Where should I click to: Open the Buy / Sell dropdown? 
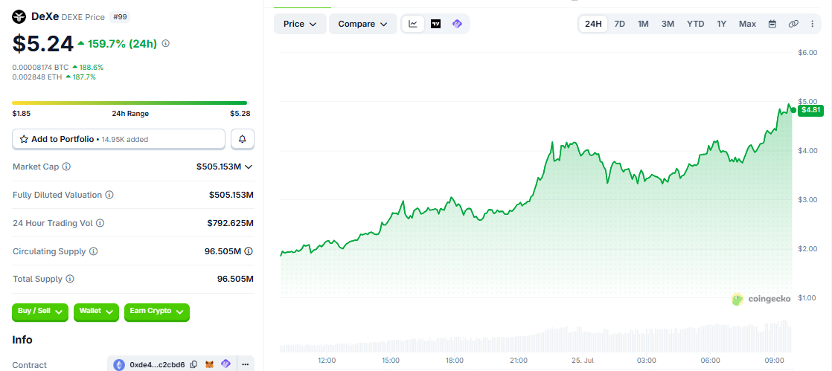(x=40, y=312)
